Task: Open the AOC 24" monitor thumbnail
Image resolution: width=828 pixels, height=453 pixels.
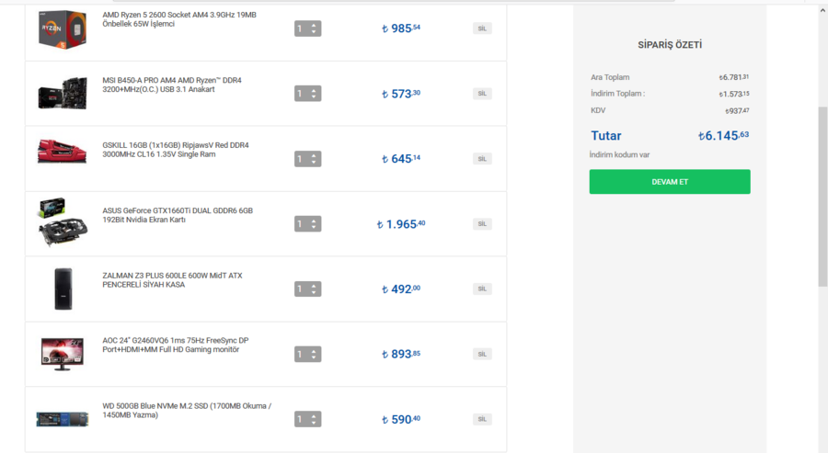Action: tap(63, 353)
